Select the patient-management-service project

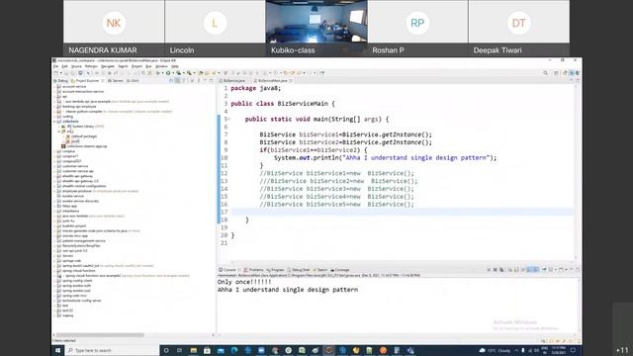(83, 240)
